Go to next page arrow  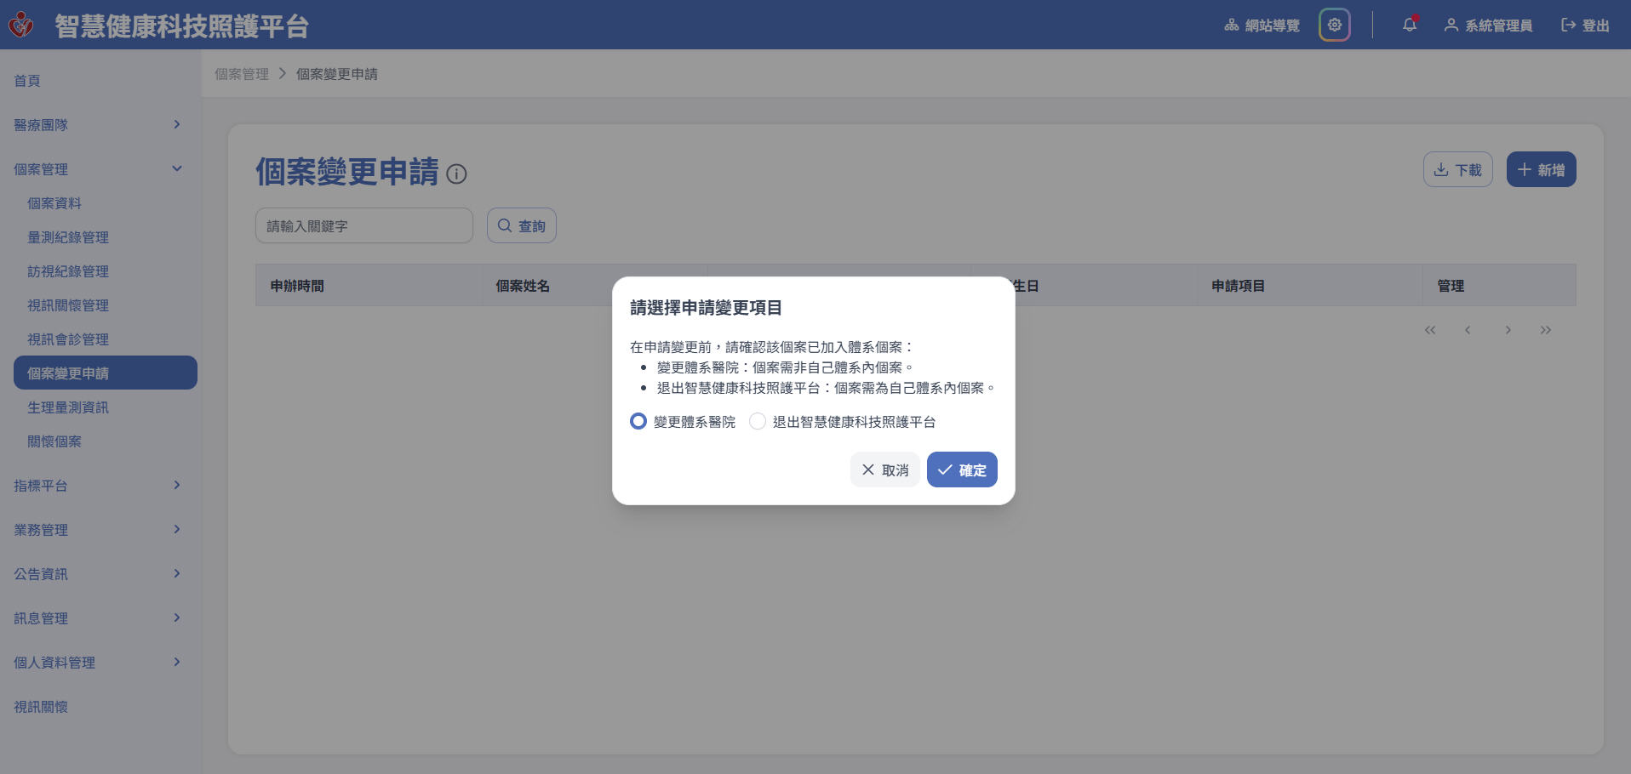pyautogui.click(x=1508, y=330)
